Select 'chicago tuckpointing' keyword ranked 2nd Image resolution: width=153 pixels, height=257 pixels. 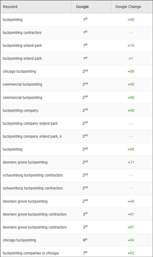point(19,71)
